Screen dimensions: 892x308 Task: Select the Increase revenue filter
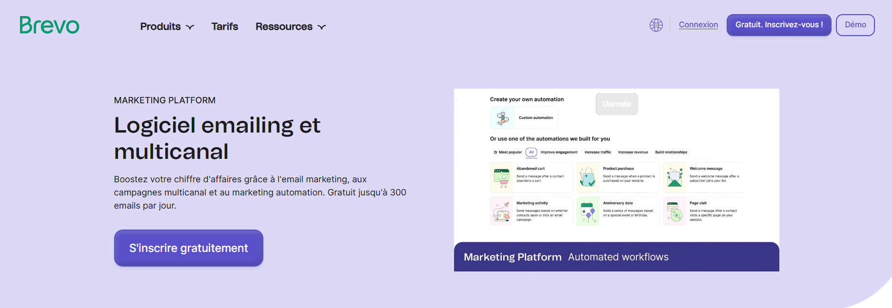[x=633, y=152]
